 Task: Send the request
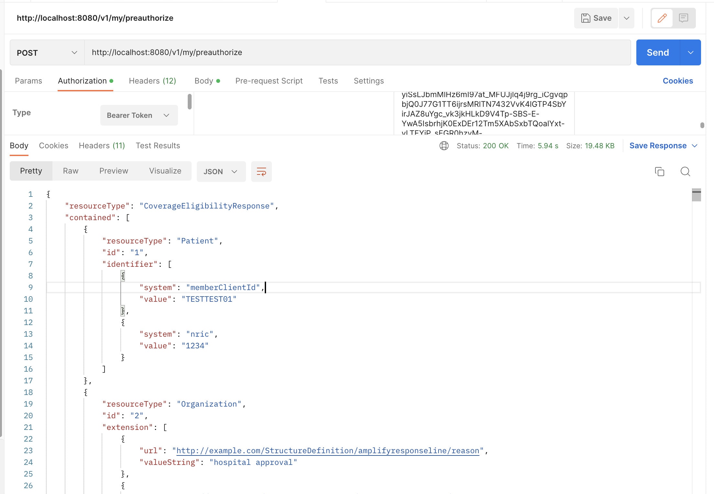[x=658, y=52]
